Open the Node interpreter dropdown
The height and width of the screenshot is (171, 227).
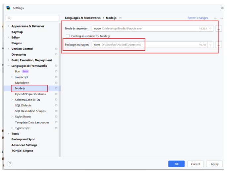pyautogui.click(x=210, y=29)
